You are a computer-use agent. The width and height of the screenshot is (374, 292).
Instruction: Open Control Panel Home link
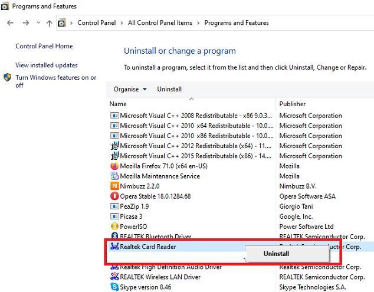point(44,47)
